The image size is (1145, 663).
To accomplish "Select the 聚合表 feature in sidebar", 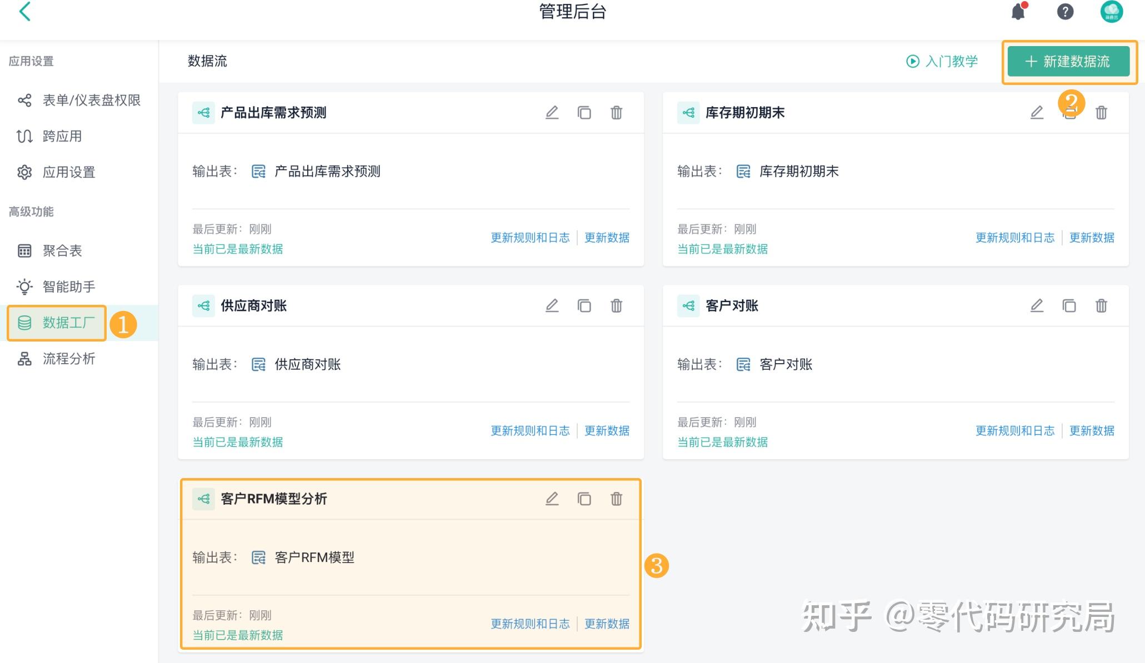I will (62, 250).
